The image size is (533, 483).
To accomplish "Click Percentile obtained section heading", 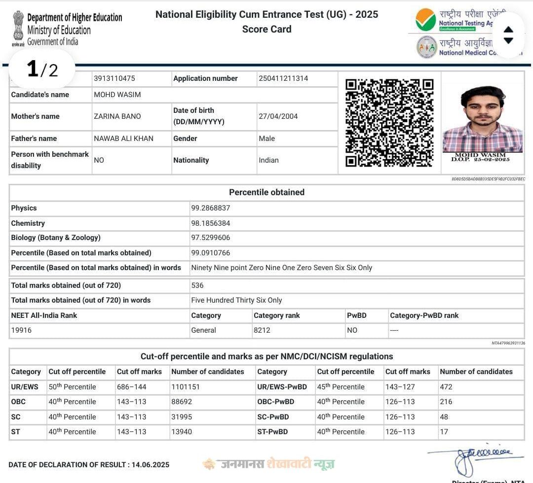I will click(266, 192).
